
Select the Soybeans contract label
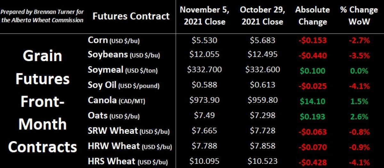coord(124,55)
